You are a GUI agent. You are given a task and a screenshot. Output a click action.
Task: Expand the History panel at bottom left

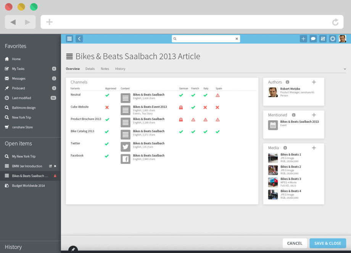[13, 247]
